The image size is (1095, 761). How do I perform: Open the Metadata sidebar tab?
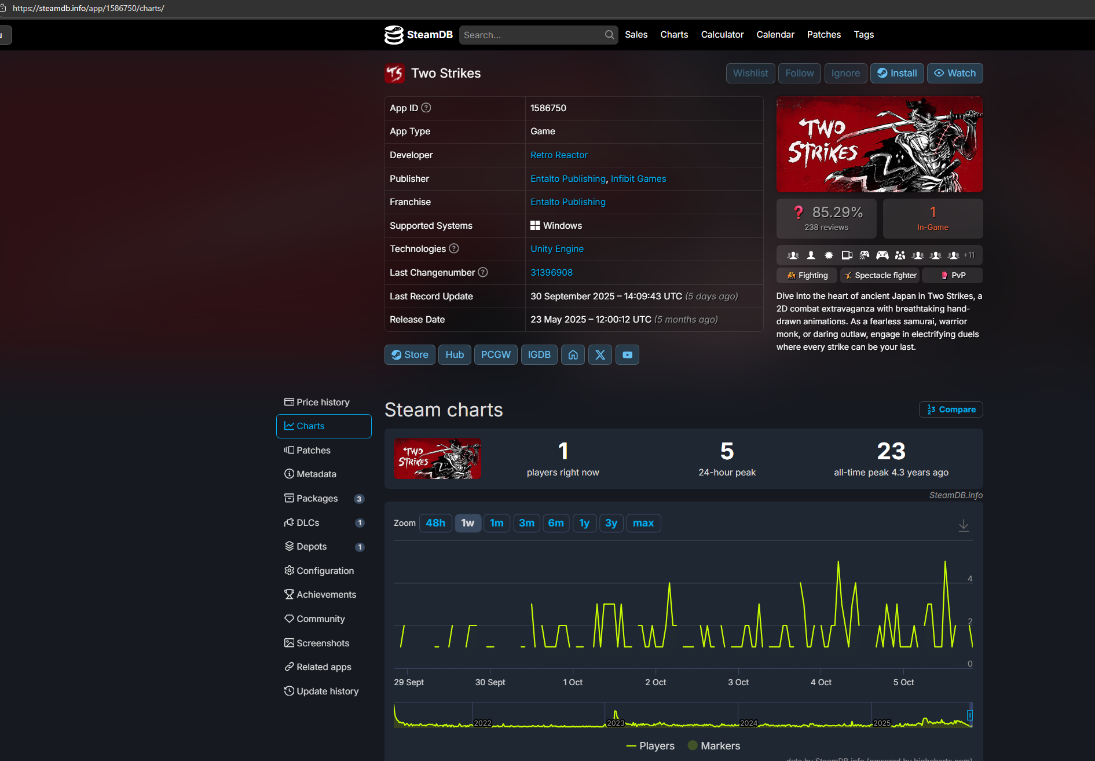(x=324, y=474)
